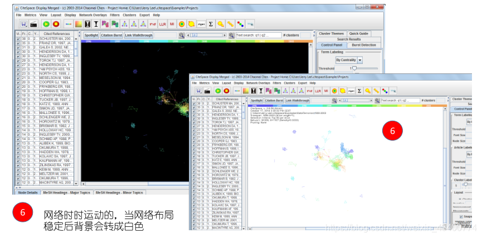Viewport: 482px width, 238px height.
Task: Click Text search field in back window
Action: pyautogui.click(x=259, y=35)
